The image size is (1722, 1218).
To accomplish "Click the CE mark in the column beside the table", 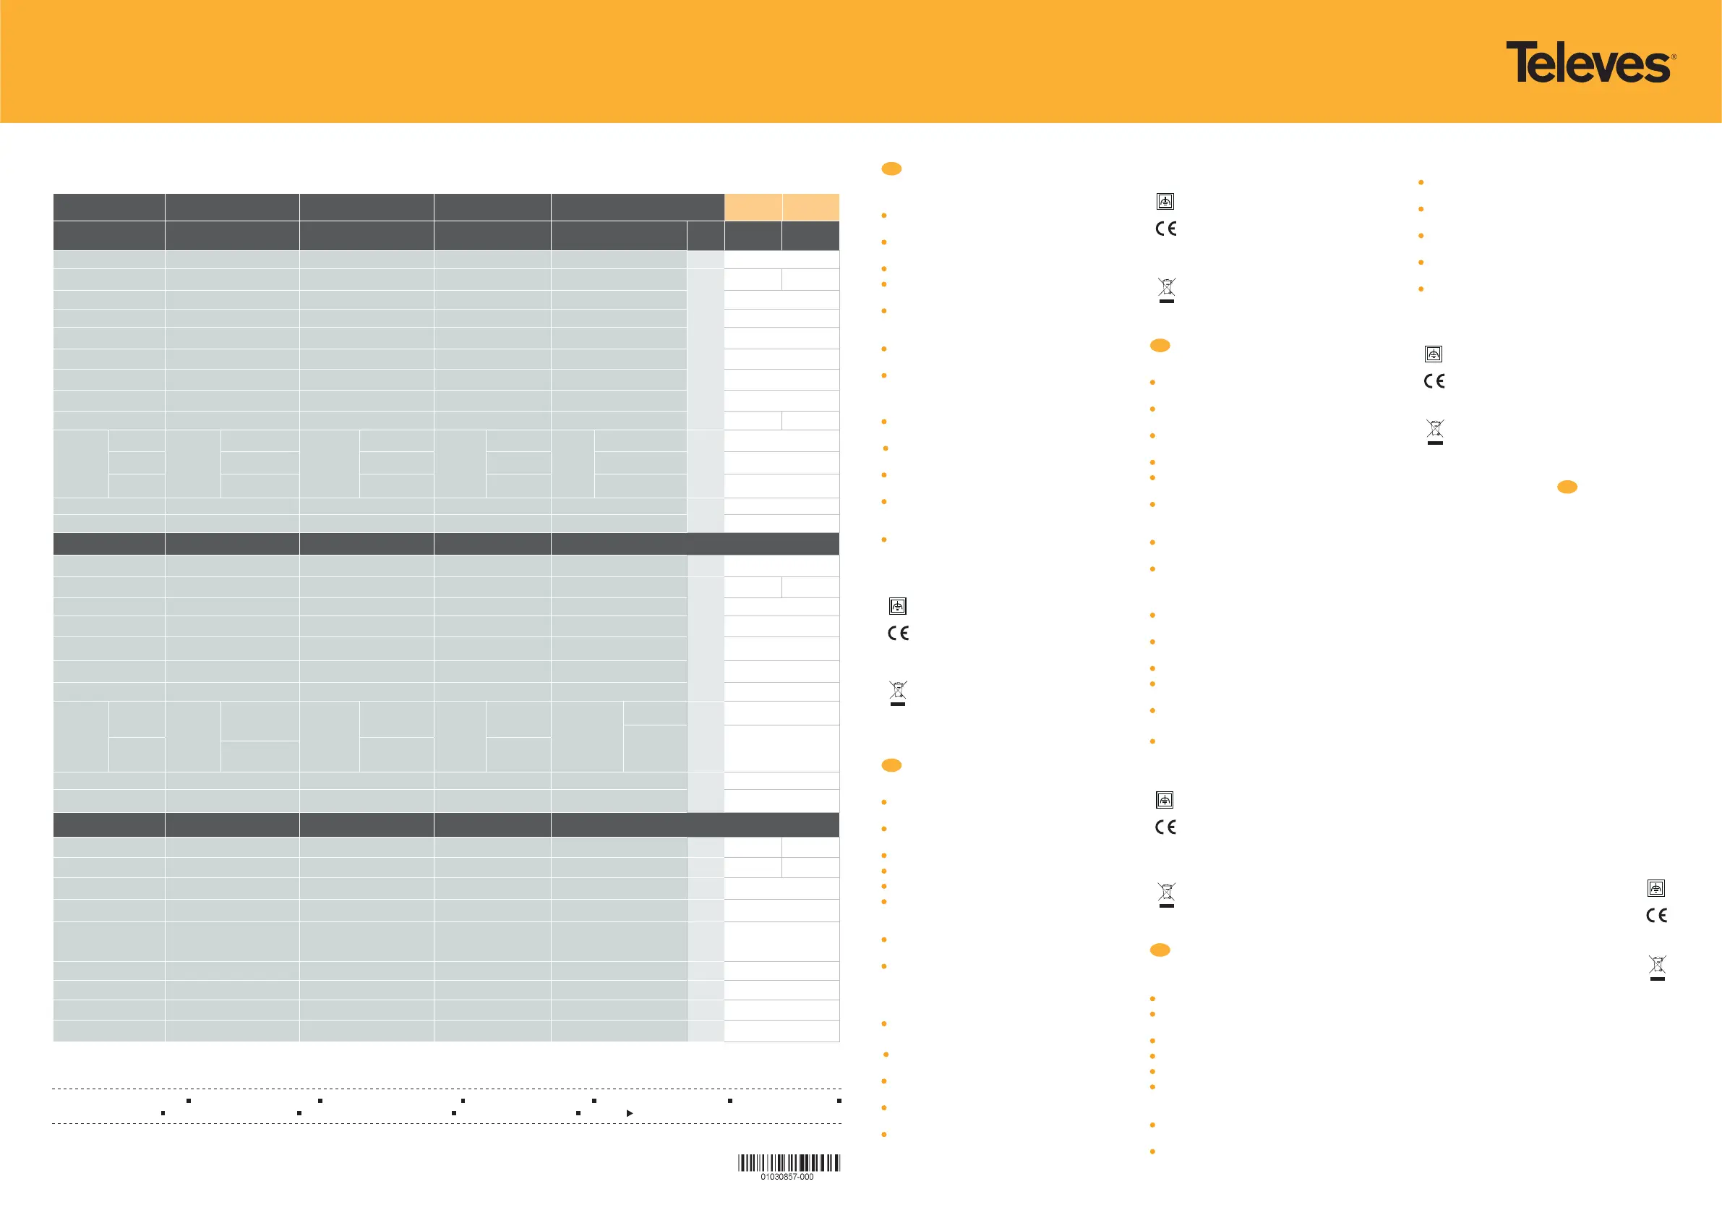I will click(x=898, y=634).
